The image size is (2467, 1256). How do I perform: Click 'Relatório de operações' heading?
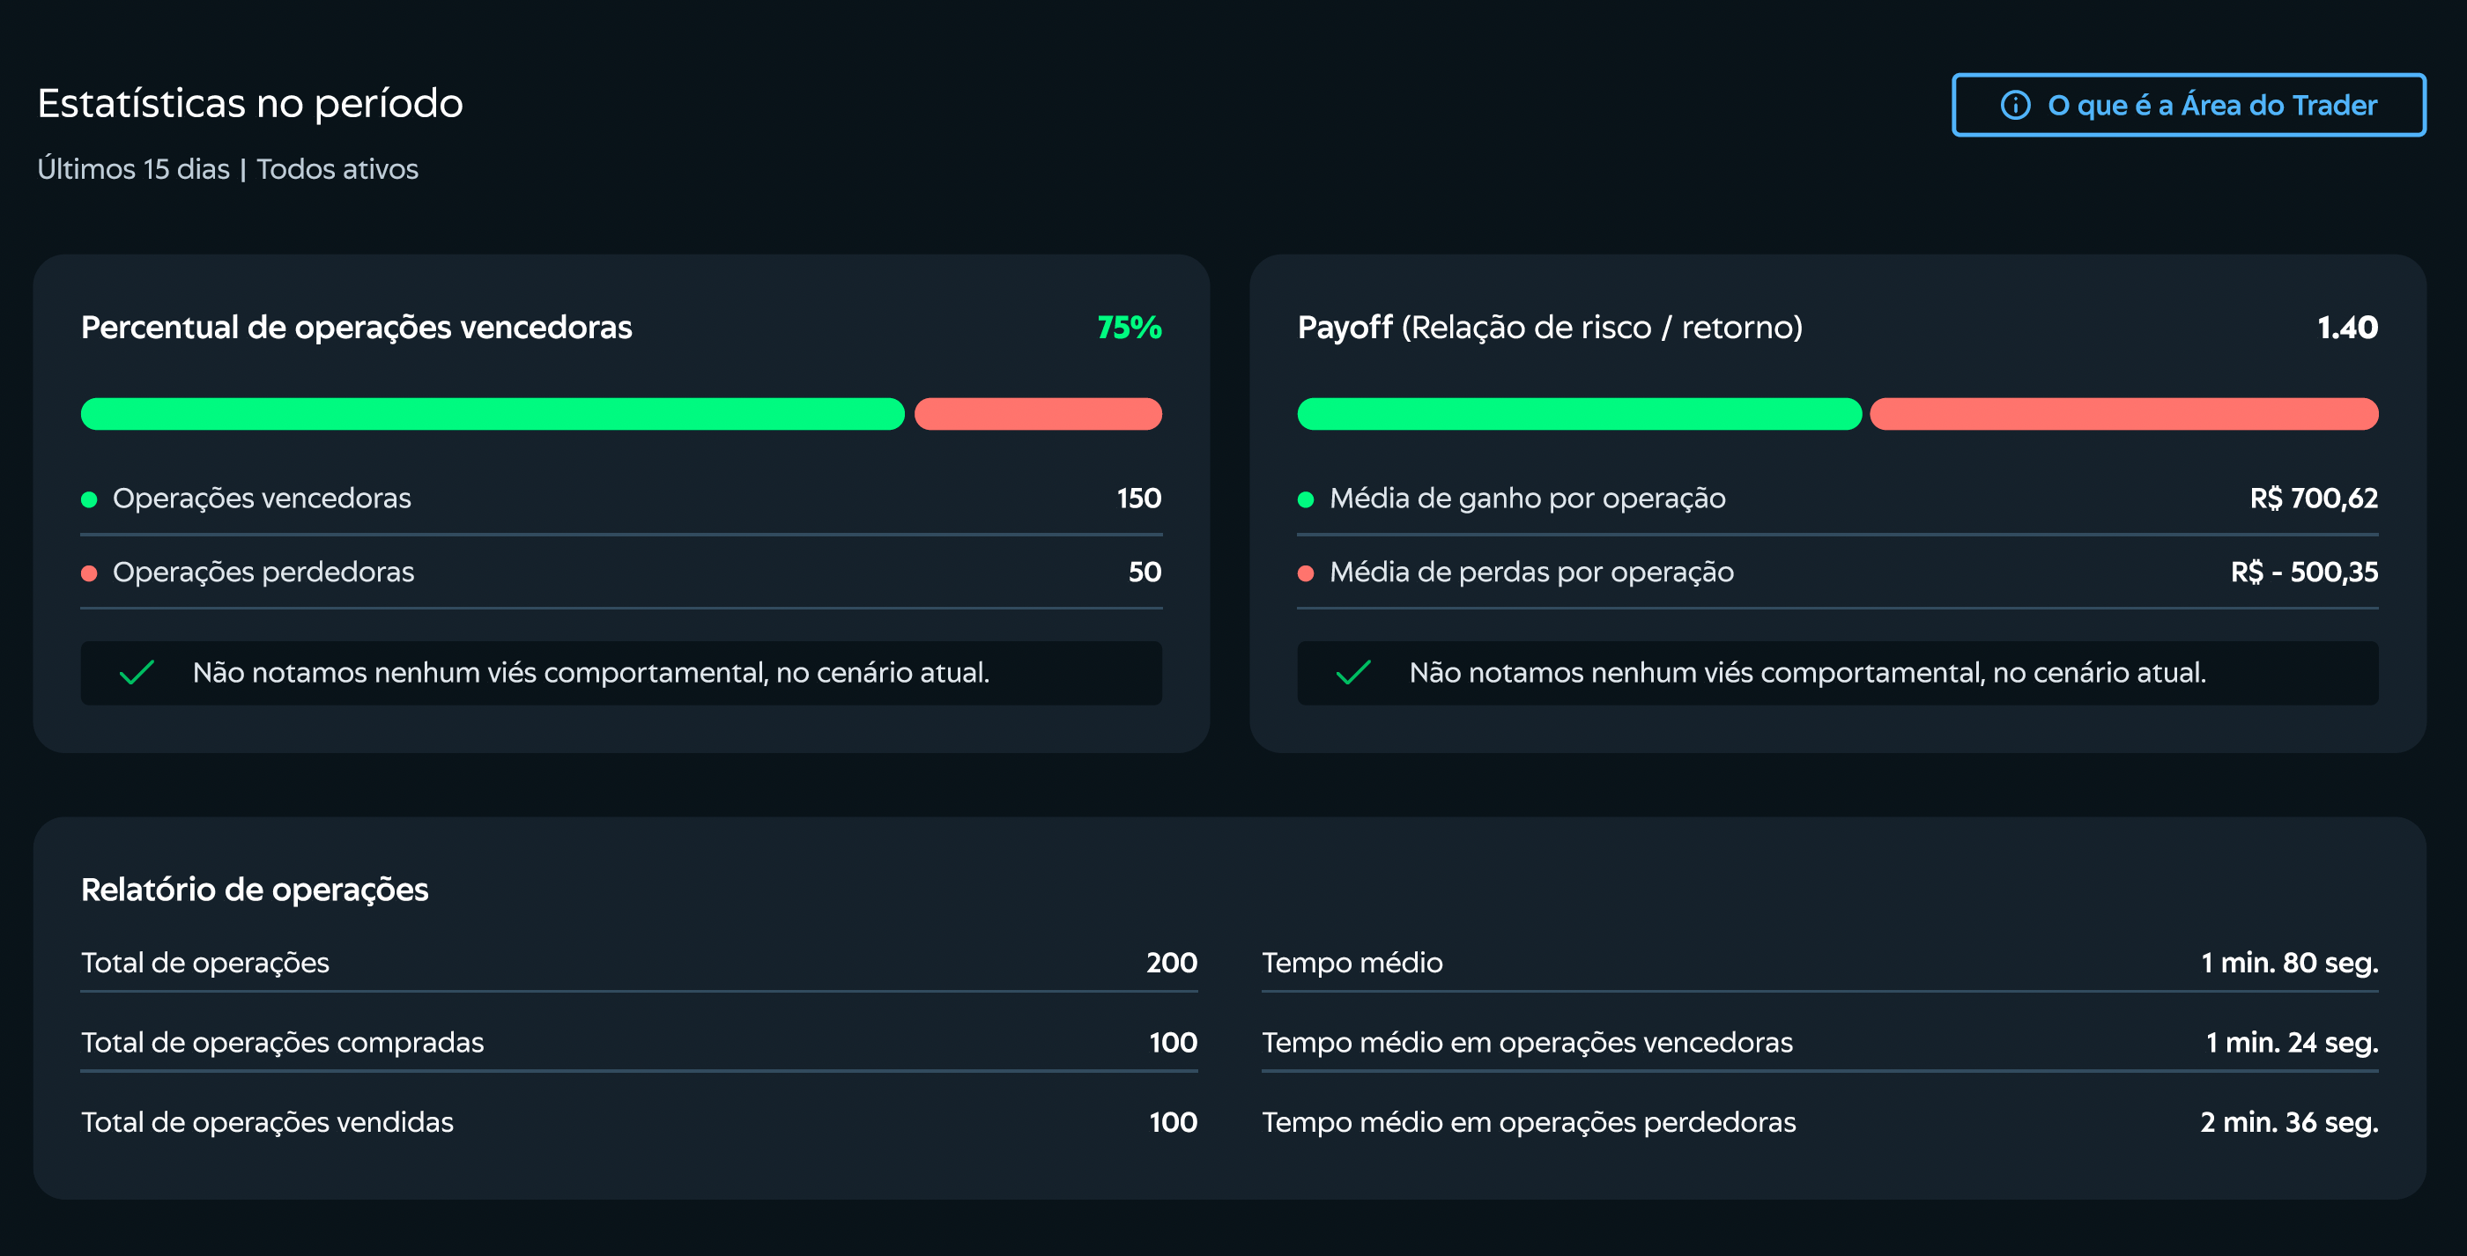tap(255, 890)
